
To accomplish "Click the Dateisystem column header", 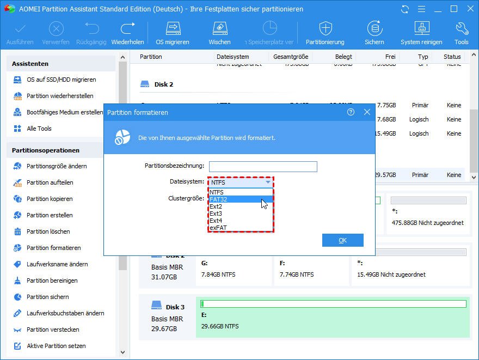I will (x=233, y=57).
